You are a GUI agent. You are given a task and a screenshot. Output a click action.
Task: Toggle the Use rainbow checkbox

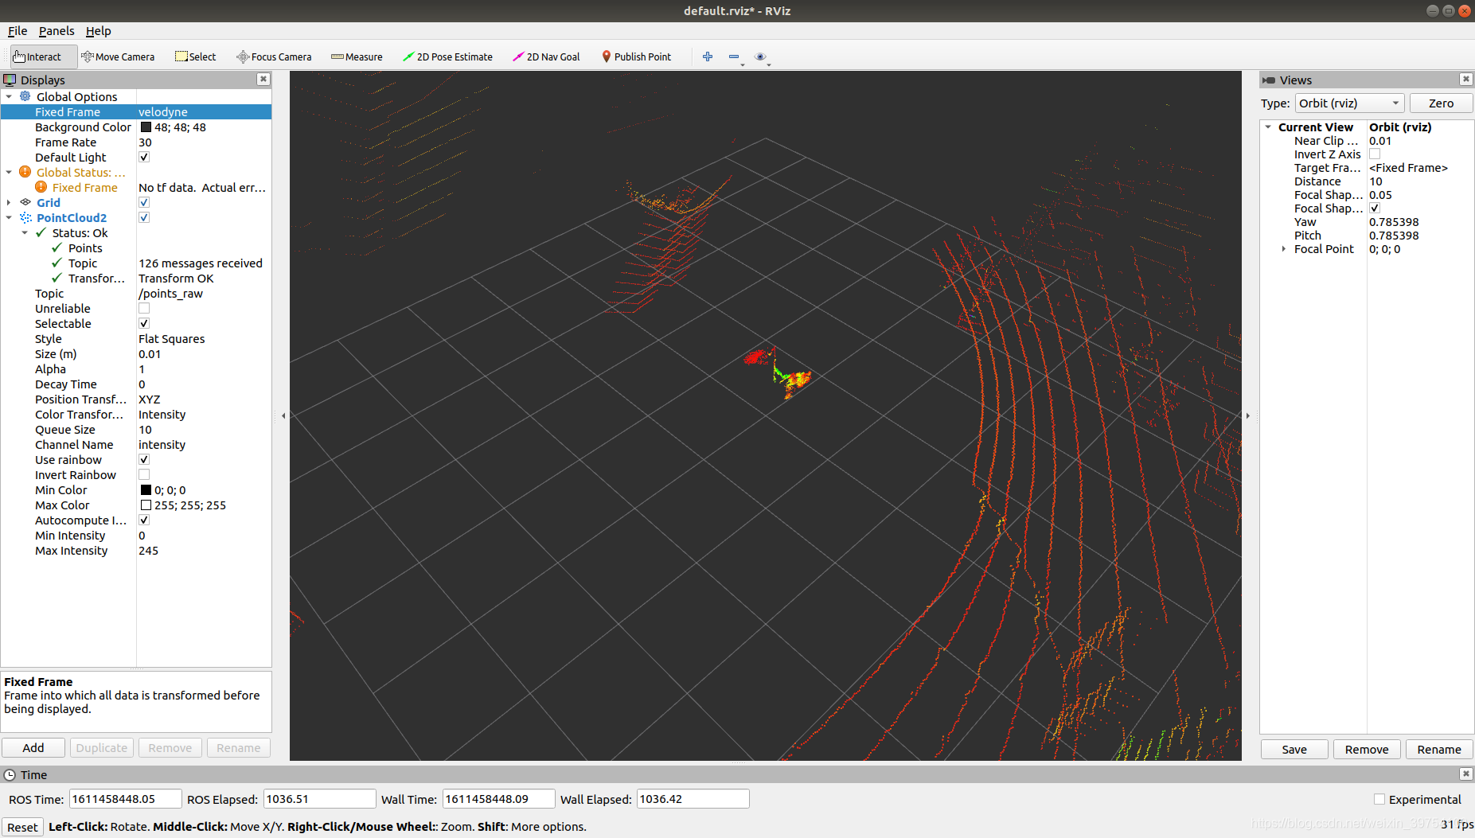[x=144, y=459]
